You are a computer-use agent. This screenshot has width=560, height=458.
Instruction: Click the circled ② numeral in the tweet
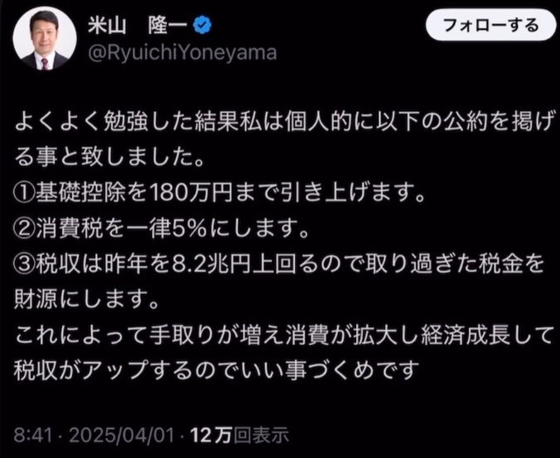[x=24, y=230]
